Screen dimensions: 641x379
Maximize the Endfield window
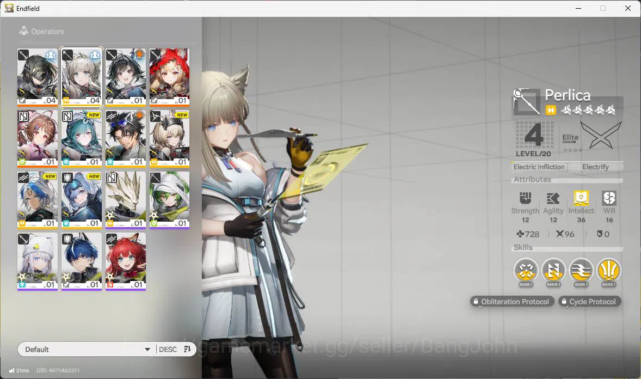602,8
